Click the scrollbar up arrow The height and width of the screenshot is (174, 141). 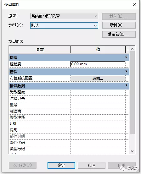[132, 49]
